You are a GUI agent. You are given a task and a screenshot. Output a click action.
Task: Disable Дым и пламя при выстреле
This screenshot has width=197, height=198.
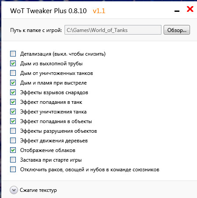point(13,83)
